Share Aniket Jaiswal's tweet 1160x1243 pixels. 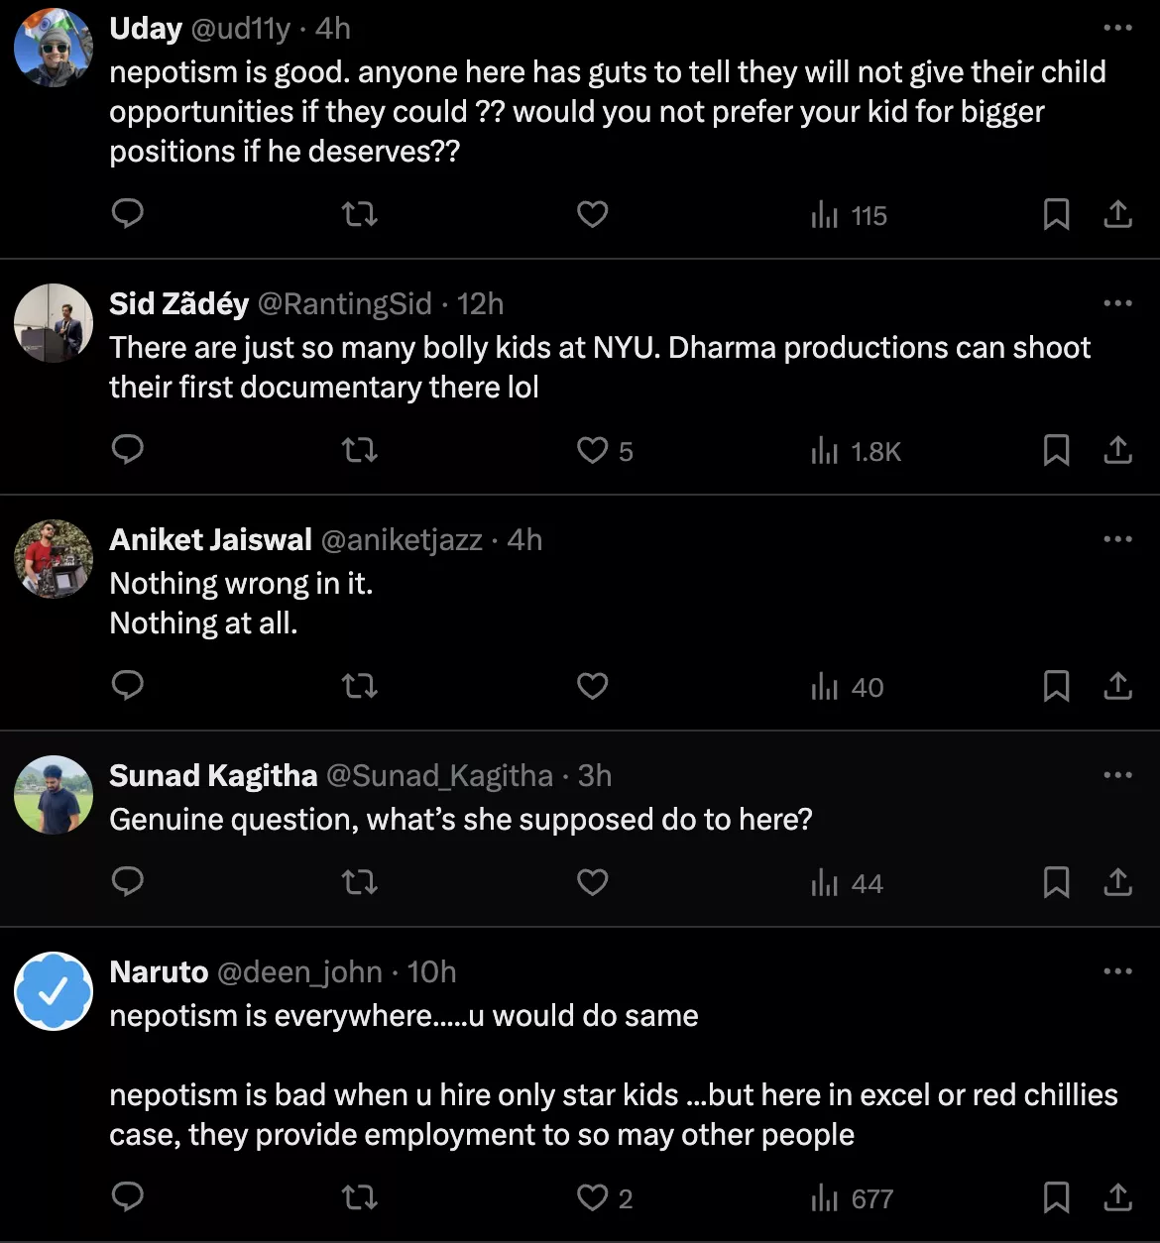[1117, 686]
